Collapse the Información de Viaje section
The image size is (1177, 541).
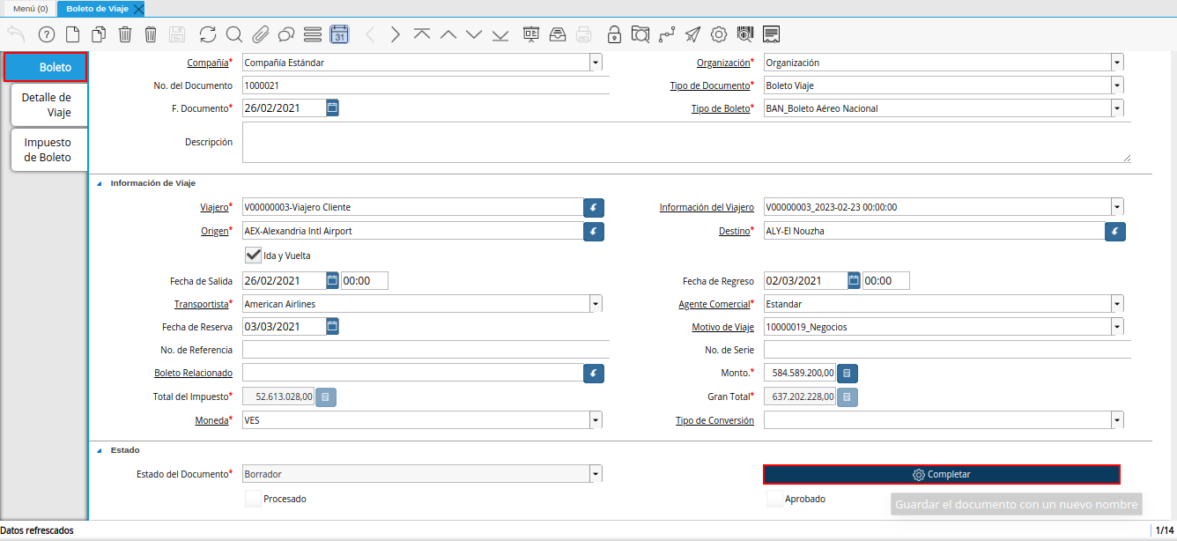click(x=99, y=183)
